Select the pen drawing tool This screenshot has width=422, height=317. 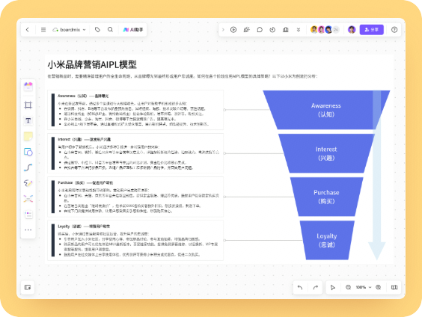coord(28,183)
